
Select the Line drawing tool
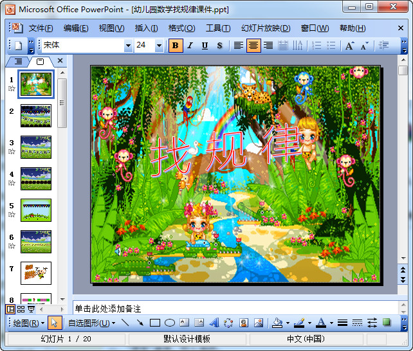point(125,323)
